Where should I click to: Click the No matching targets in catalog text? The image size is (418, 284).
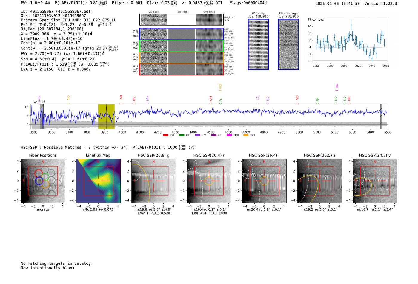point(57,263)
